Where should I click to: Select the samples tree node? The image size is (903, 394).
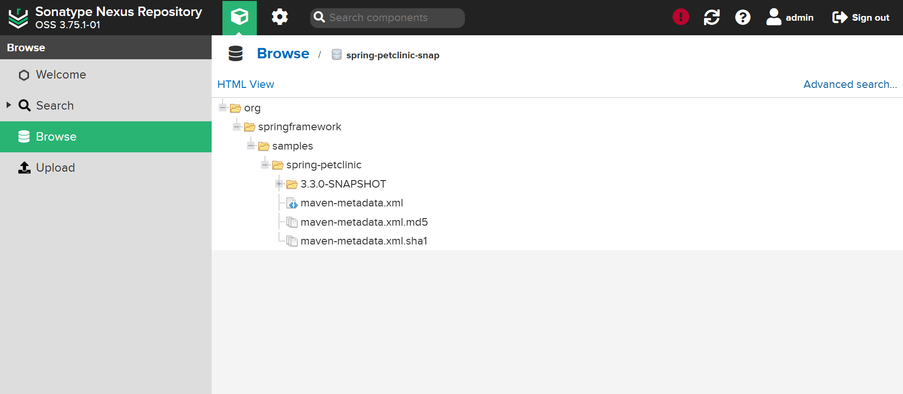293,146
